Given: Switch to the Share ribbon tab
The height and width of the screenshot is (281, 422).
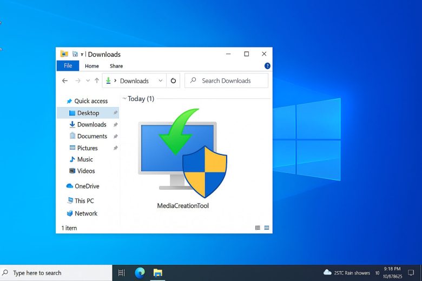Looking at the screenshot, I should tap(116, 66).
